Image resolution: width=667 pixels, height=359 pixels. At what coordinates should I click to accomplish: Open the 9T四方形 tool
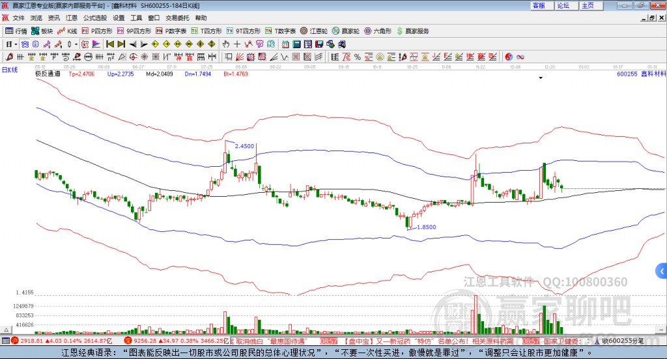click(x=244, y=31)
